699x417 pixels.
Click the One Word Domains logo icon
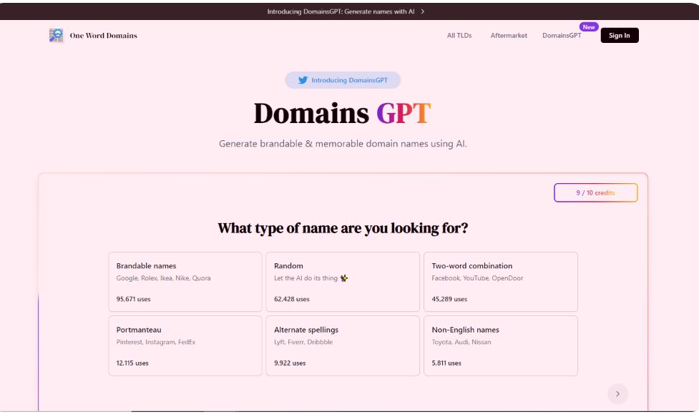click(56, 35)
